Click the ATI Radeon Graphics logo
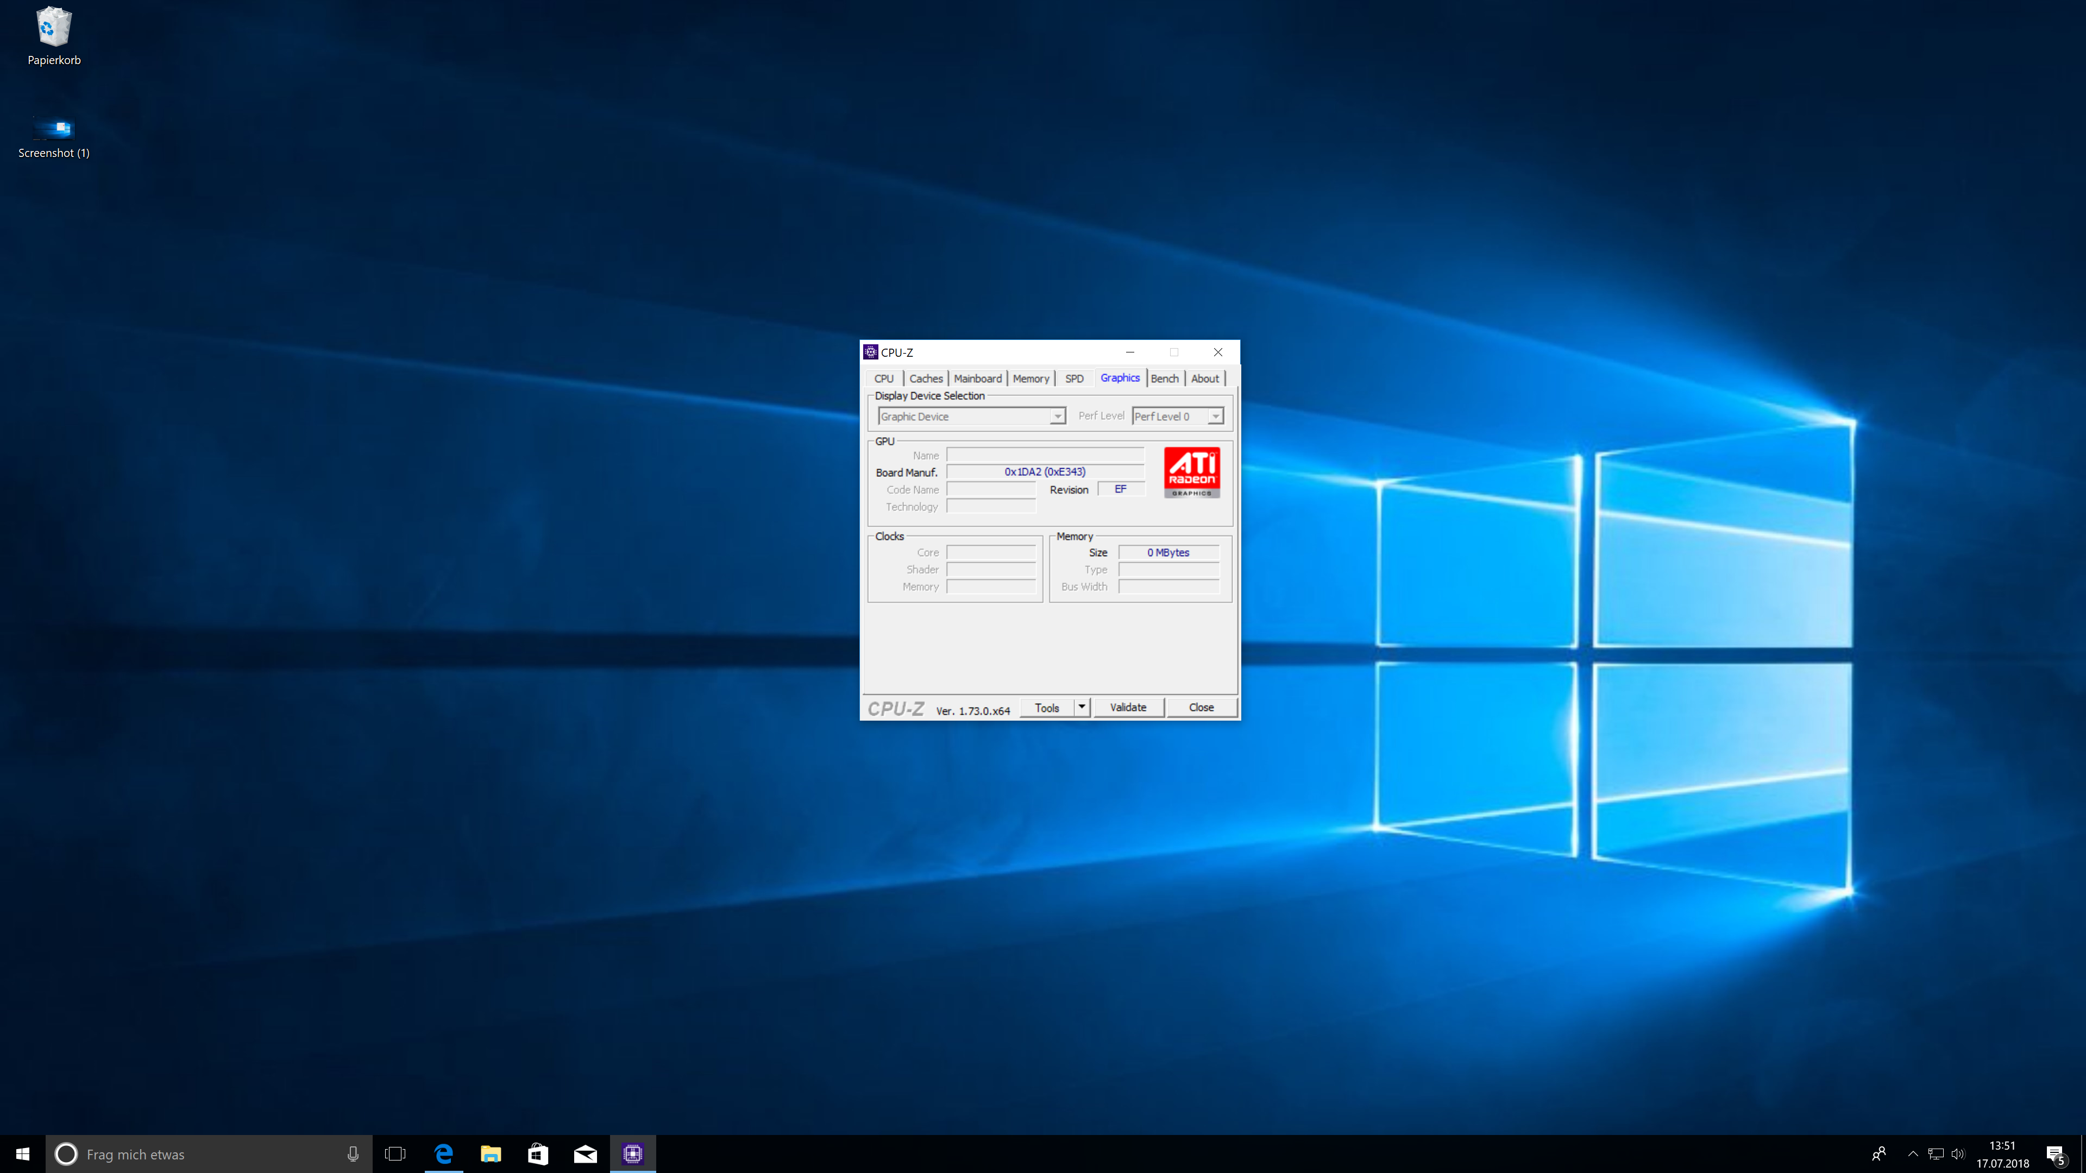The height and width of the screenshot is (1173, 2086). click(1191, 472)
